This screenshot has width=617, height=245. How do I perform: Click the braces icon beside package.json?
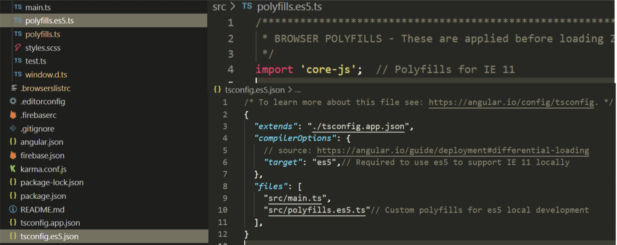[13, 196]
